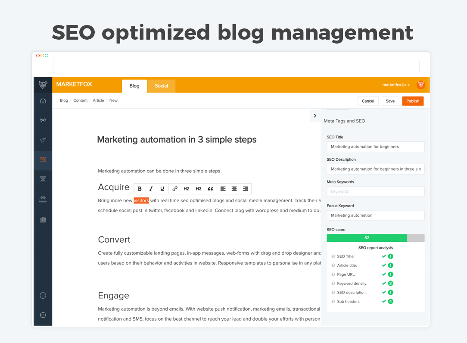The height and width of the screenshot is (343, 467).
Task: Click the Keyword density score badge 3
Action: point(391,284)
